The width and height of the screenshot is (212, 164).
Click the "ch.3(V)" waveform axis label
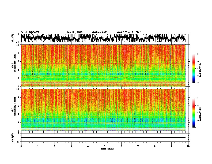(x=13, y=137)
